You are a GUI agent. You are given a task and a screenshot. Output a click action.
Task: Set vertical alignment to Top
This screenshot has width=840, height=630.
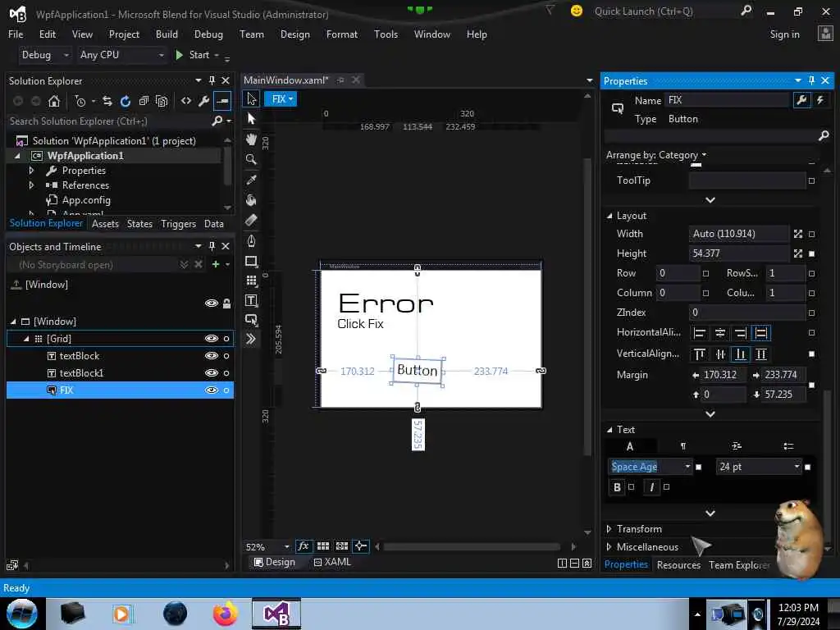point(699,354)
